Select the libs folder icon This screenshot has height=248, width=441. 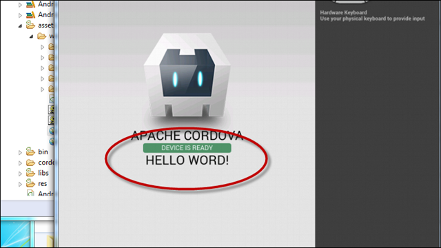pyautogui.click(x=30, y=173)
